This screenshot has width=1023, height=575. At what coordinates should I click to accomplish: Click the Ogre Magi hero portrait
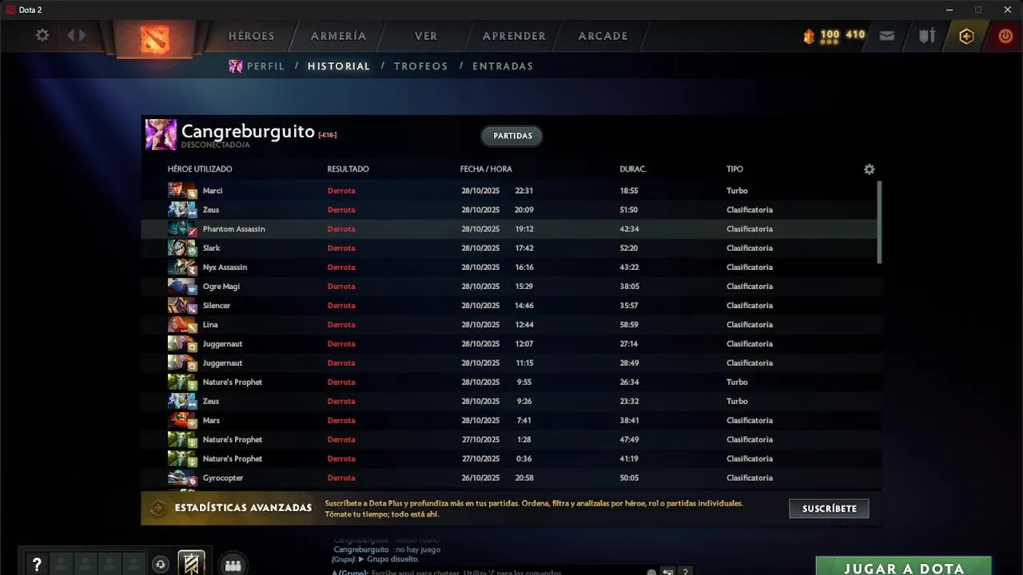click(x=181, y=287)
